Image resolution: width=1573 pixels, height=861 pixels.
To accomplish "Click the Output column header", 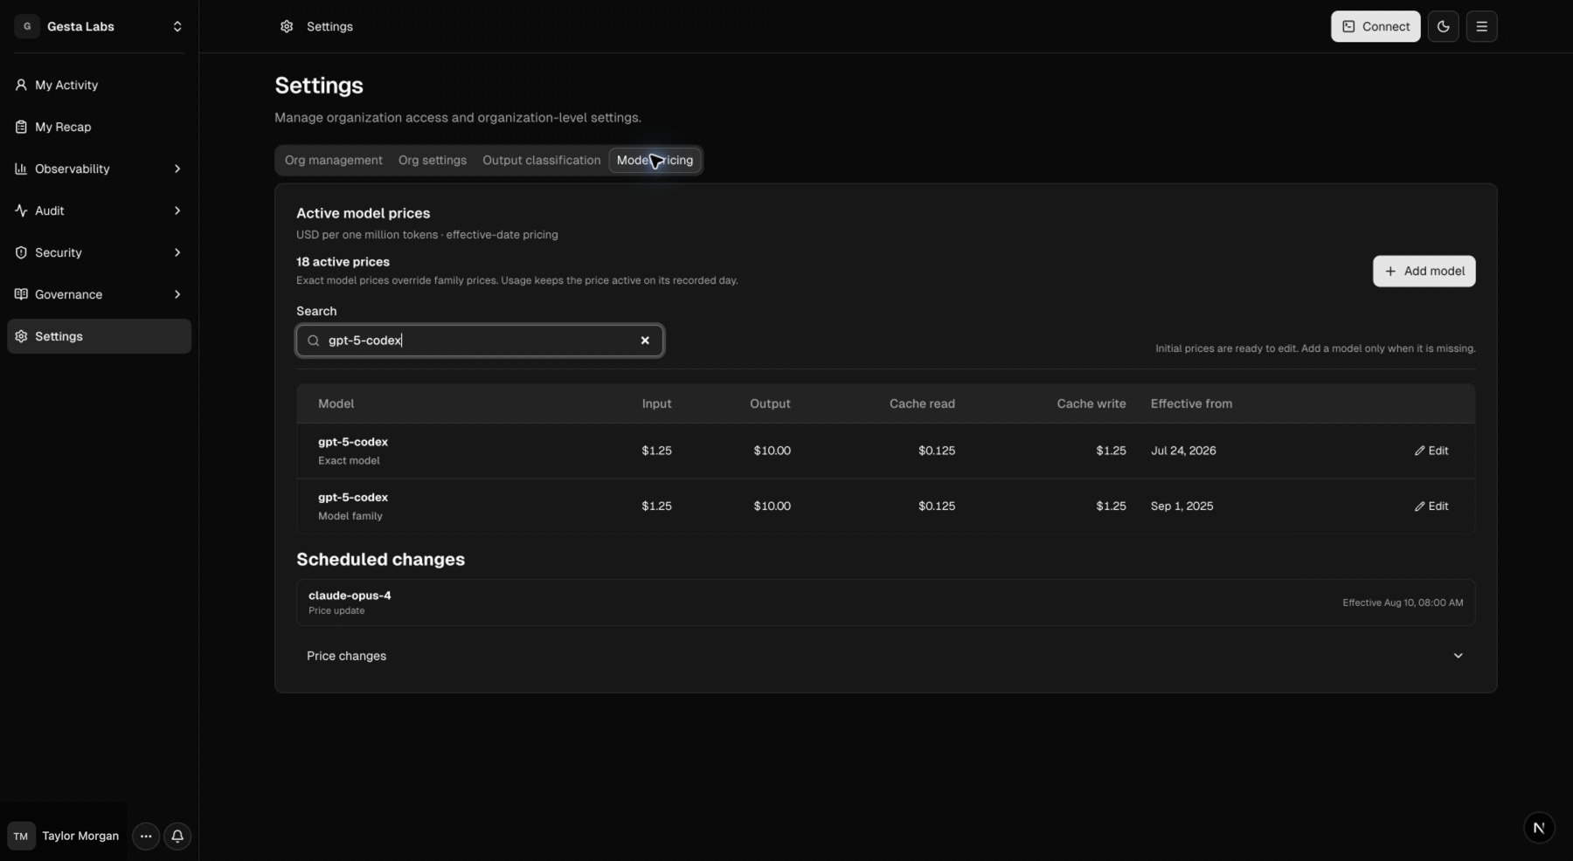I will pyautogui.click(x=770, y=403).
